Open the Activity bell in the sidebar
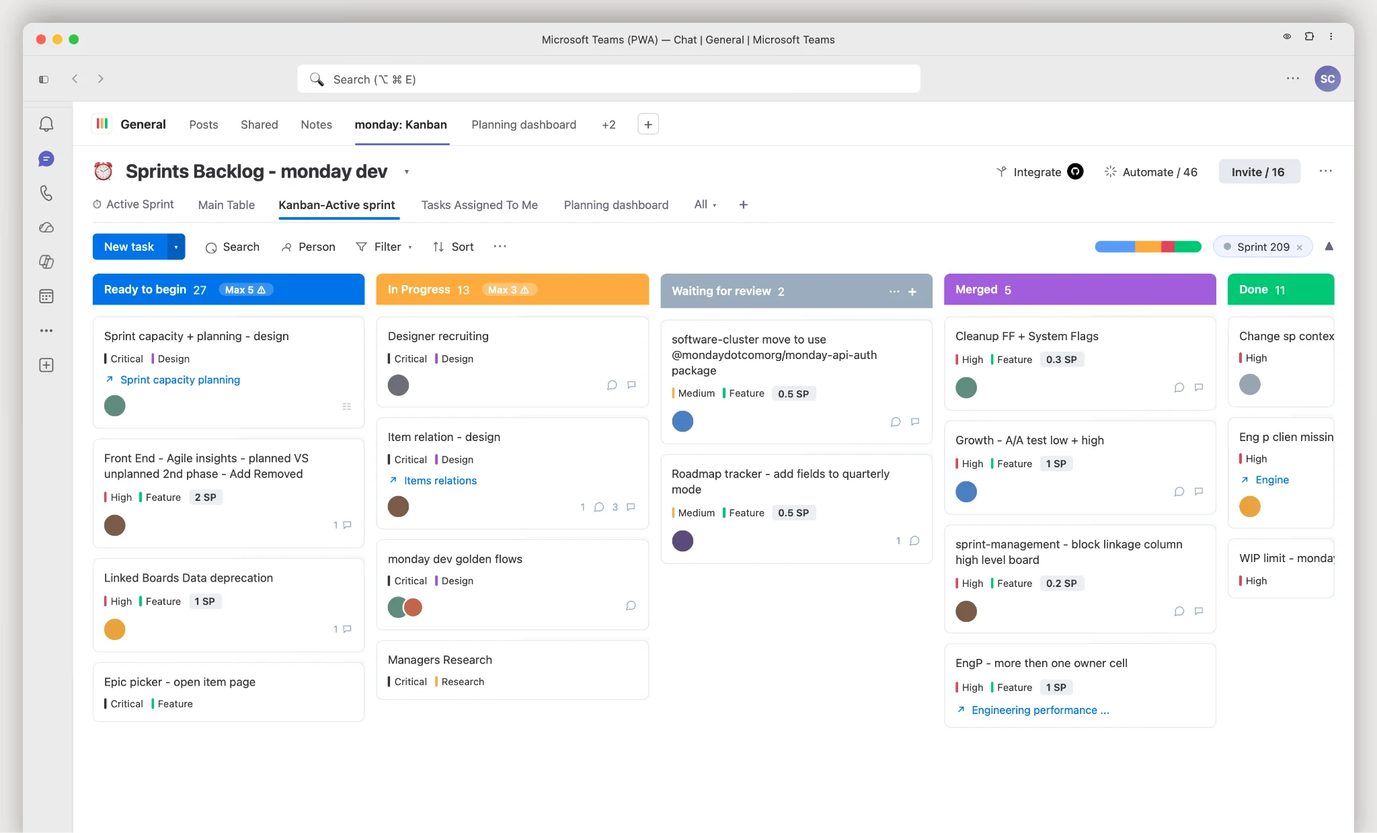 pyautogui.click(x=46, y=124)
